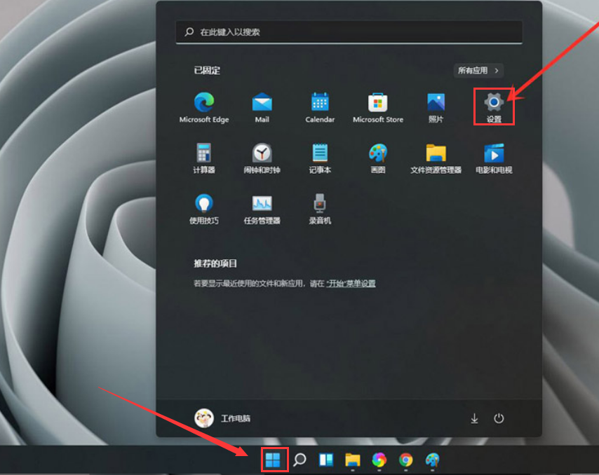Open 闹钟和时钟 (Alarms & Clock)
The width and height of the screenshot is (599, 475).
click(x=261, y=155)
